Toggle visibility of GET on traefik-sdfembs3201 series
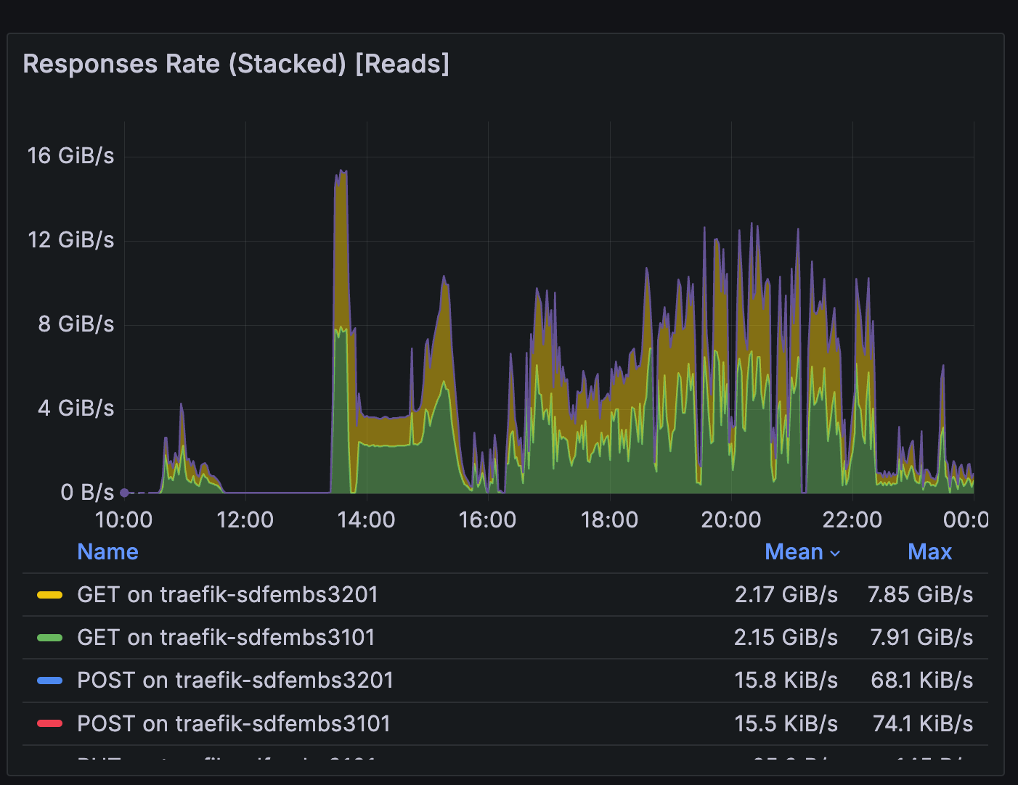 point(227,595)
